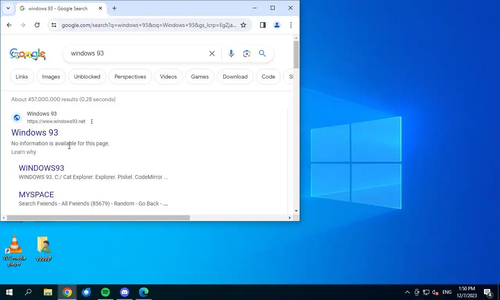Open the Windows Start menu

9,292
